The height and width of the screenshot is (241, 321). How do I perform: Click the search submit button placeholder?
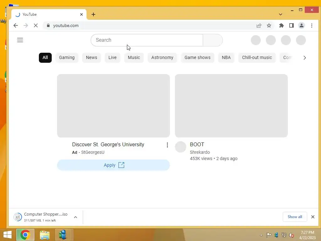[x=213, y=40]
